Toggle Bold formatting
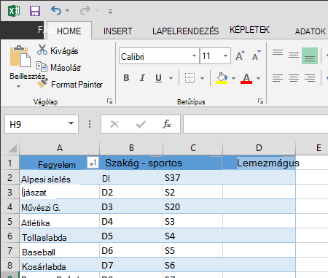 pyautogui.click(x=126, y=78)
